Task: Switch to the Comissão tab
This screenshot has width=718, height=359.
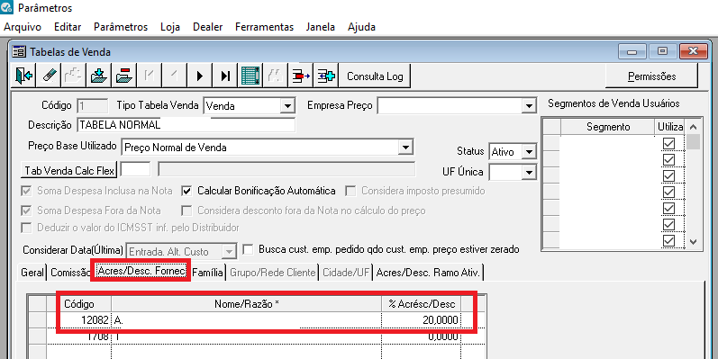Action: pyautogui.click(x=70, y=273)
